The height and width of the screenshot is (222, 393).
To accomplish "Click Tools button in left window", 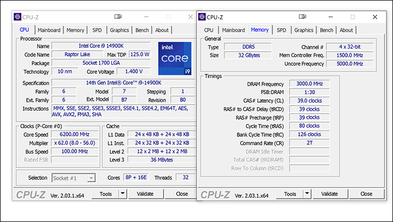I will (106, 194).
